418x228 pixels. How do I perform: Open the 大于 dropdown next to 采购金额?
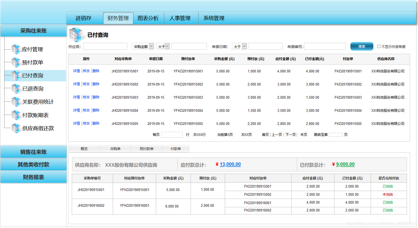(163, 46)
